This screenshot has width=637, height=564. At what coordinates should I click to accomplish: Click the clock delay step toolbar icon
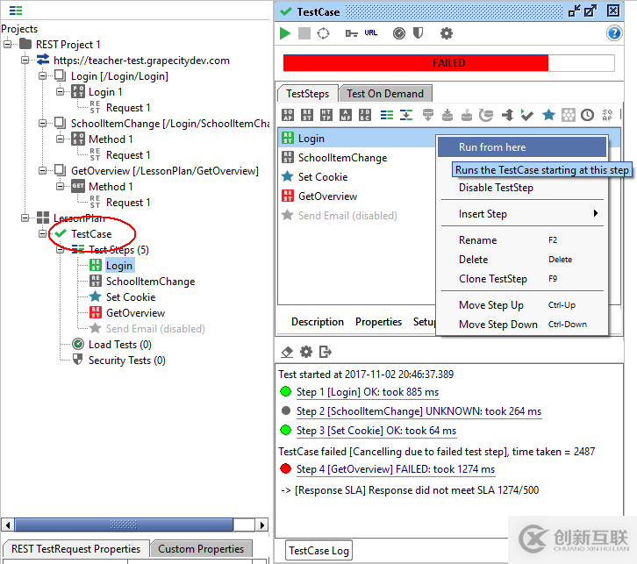tap(587, 115)
